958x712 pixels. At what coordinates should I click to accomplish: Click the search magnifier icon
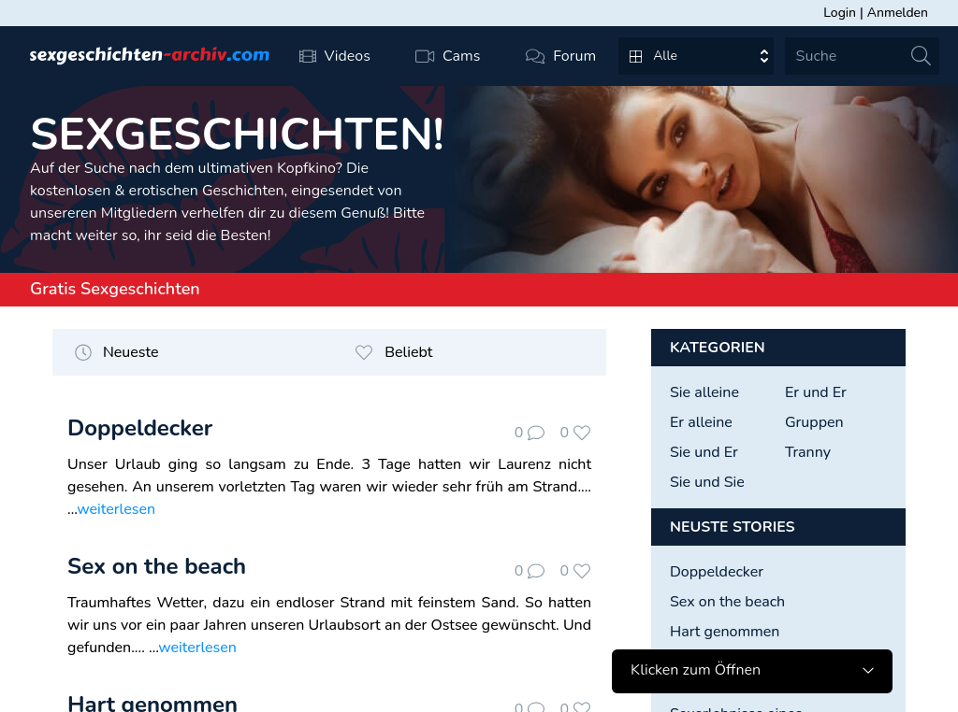click(921, 55)
